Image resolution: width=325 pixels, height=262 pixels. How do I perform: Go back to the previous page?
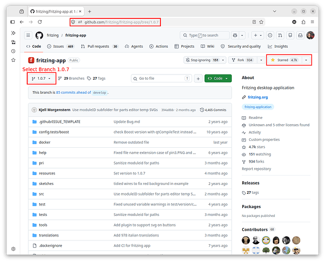pos(22,22)
